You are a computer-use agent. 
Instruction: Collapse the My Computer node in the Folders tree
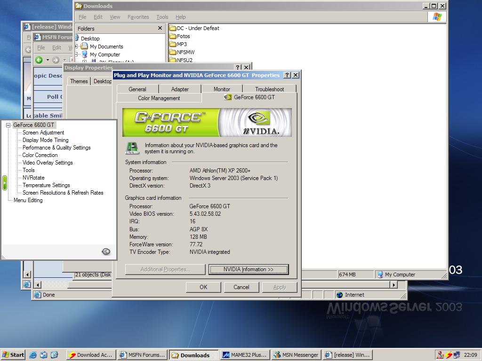[76, 55]
